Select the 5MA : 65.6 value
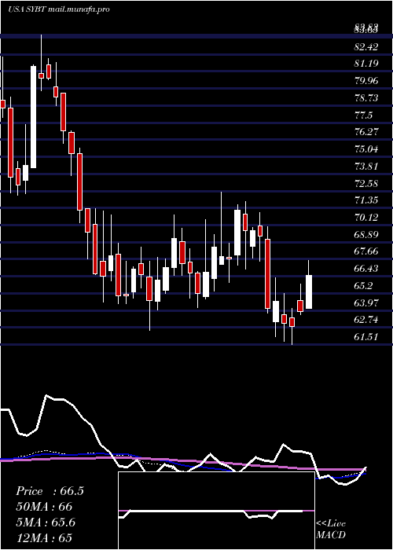The image size is (393, 550). pos(46,522)
